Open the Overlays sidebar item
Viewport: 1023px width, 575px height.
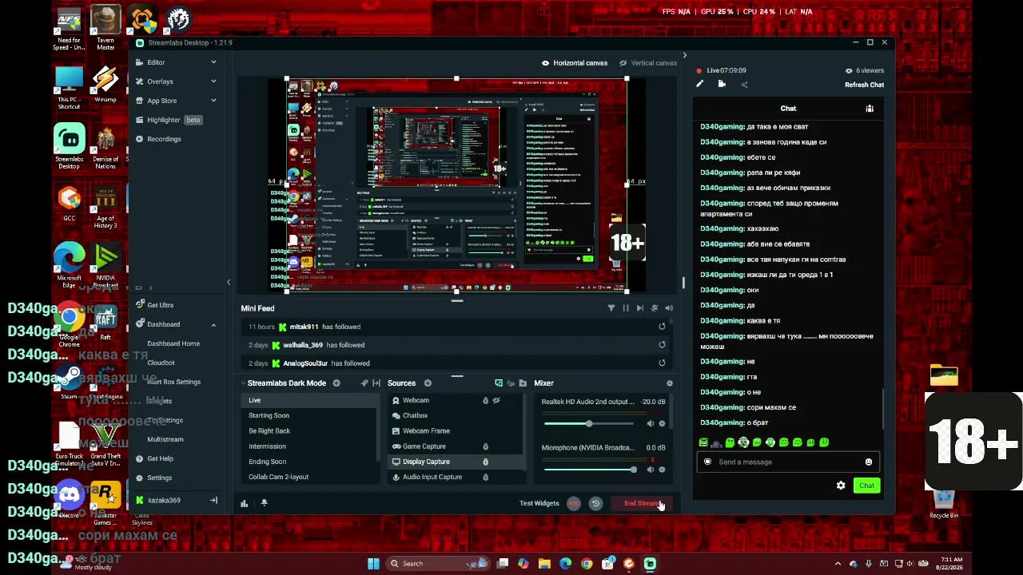click(x=160, y=81)
